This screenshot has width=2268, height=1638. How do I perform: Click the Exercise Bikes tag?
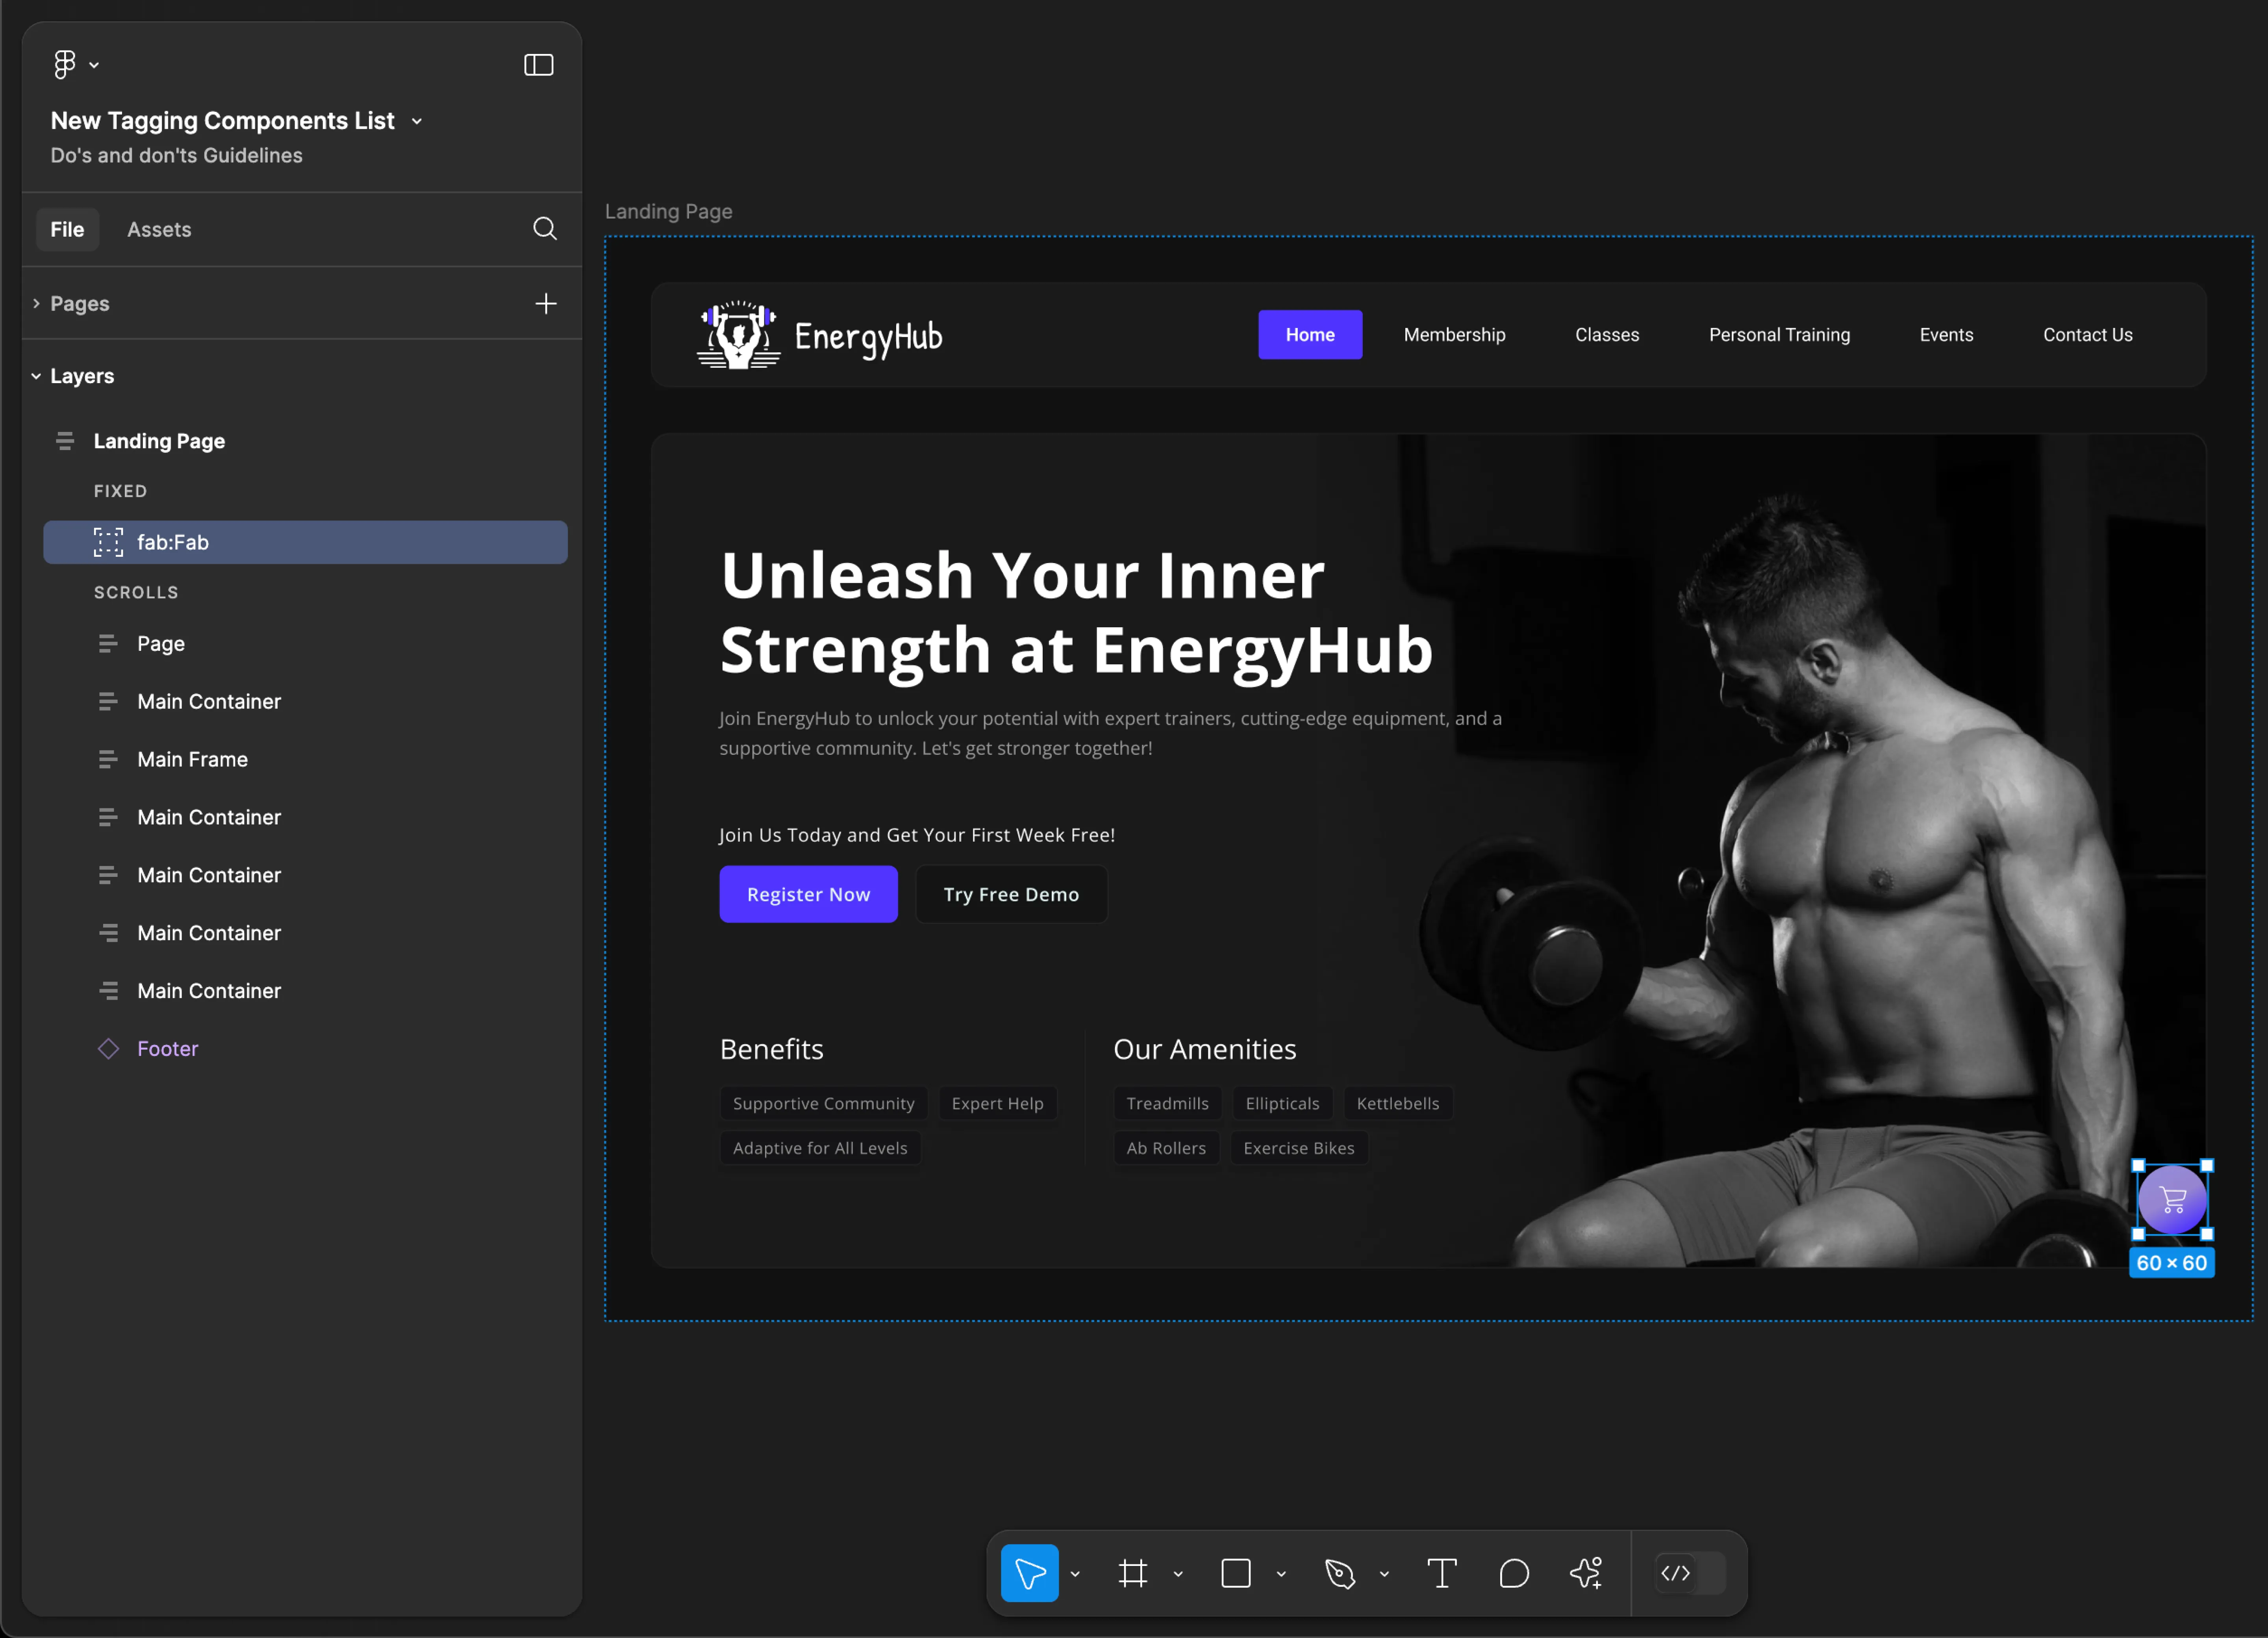[1299, 1148]
